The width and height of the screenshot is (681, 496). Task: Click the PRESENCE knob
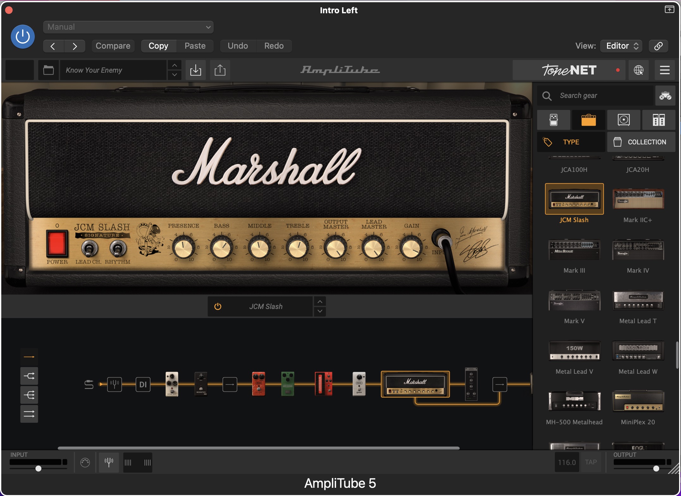[183, 248]
